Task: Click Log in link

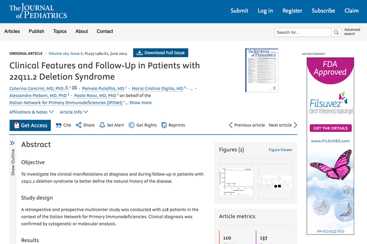Action: click(x=265, y=11)
